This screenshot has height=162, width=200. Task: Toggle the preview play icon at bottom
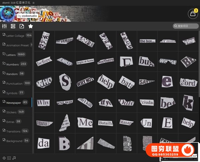pyautogui.click(x=9, y=158)
